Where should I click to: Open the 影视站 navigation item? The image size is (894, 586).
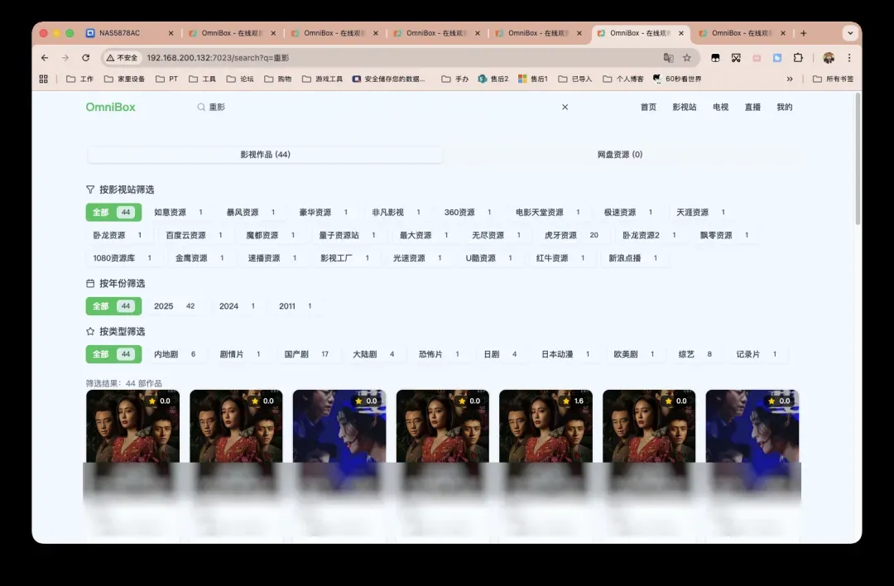click(x=684, y=107)
